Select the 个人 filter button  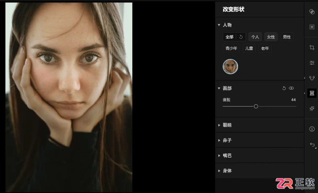click(x=255, y=37)
